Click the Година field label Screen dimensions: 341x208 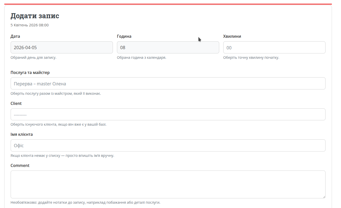124,36
